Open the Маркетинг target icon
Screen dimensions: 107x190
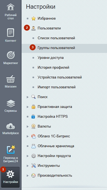pos(11,55)
